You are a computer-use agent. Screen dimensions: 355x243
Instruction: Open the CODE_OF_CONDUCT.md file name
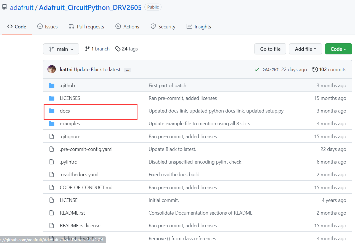(86, 188)
